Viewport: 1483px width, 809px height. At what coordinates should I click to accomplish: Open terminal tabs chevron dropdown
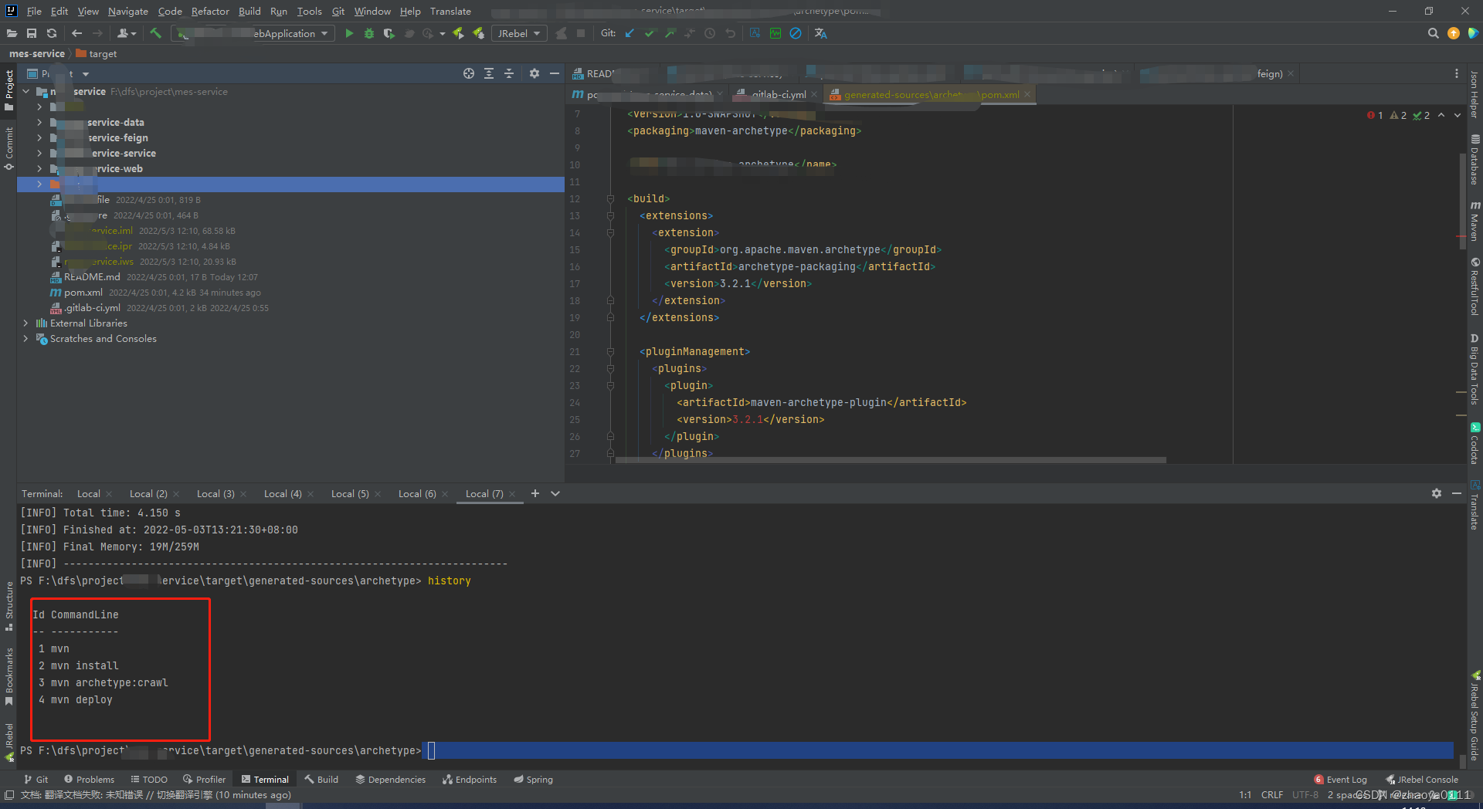pyautogui.click(x=555, y=493)
